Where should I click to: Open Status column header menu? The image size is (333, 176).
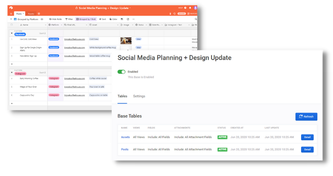(x=146, y=25)
